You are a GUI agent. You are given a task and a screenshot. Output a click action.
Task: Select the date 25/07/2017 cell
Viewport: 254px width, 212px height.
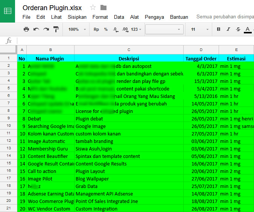(x=201, y=186)
